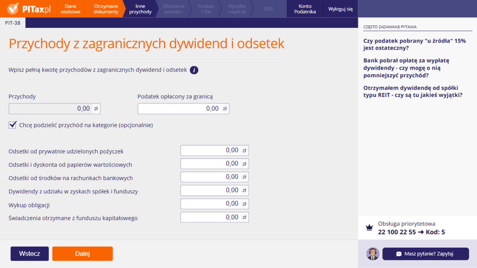Viewport: 477px width, 268px height.
Task: Click "Masz pytanie? Zapytaj"
Action: (426, 254)
